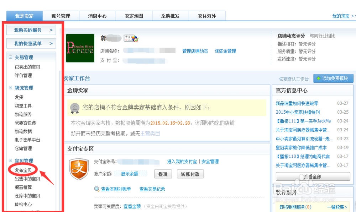Open 出售中的宝贝 in sidebar
This screenshot has width=356, height=212.
[x=27, y=179]
